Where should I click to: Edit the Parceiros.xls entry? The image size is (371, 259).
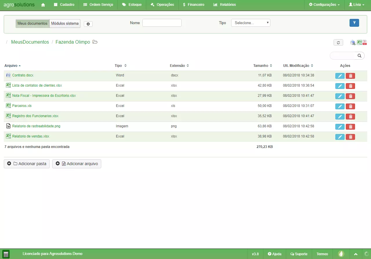click(340, 106)
